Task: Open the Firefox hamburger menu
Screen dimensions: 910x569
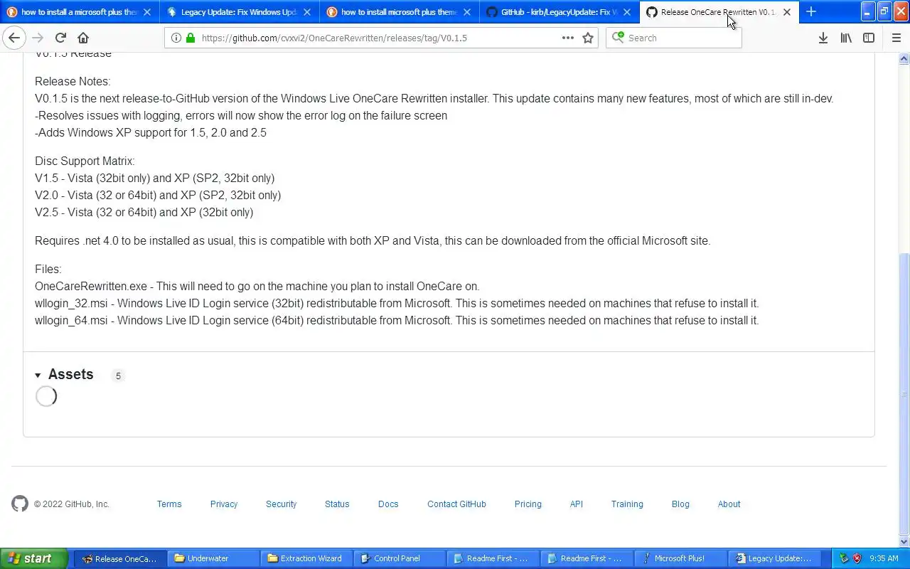Action: click(x=896, y=38)
